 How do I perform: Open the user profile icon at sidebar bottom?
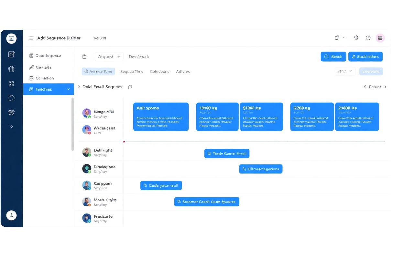click(11, 215)
